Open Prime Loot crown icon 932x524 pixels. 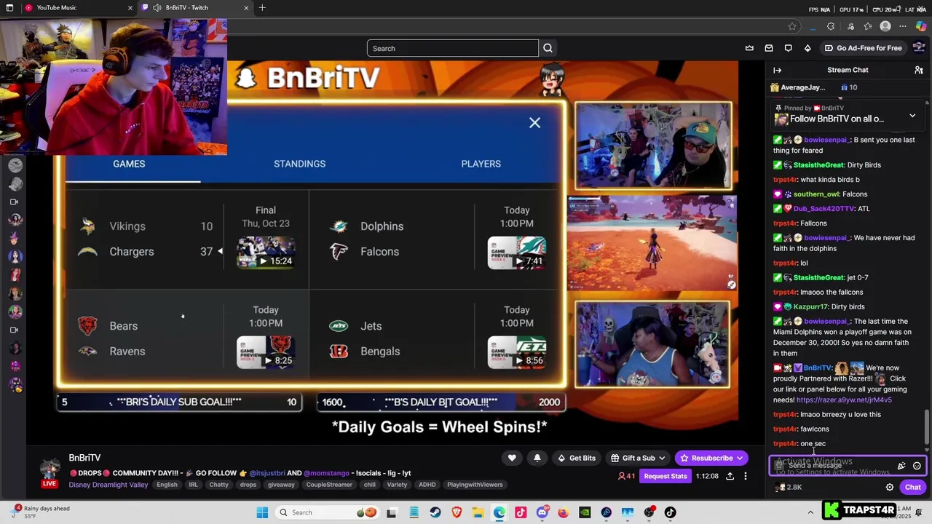tap(749, 48)
